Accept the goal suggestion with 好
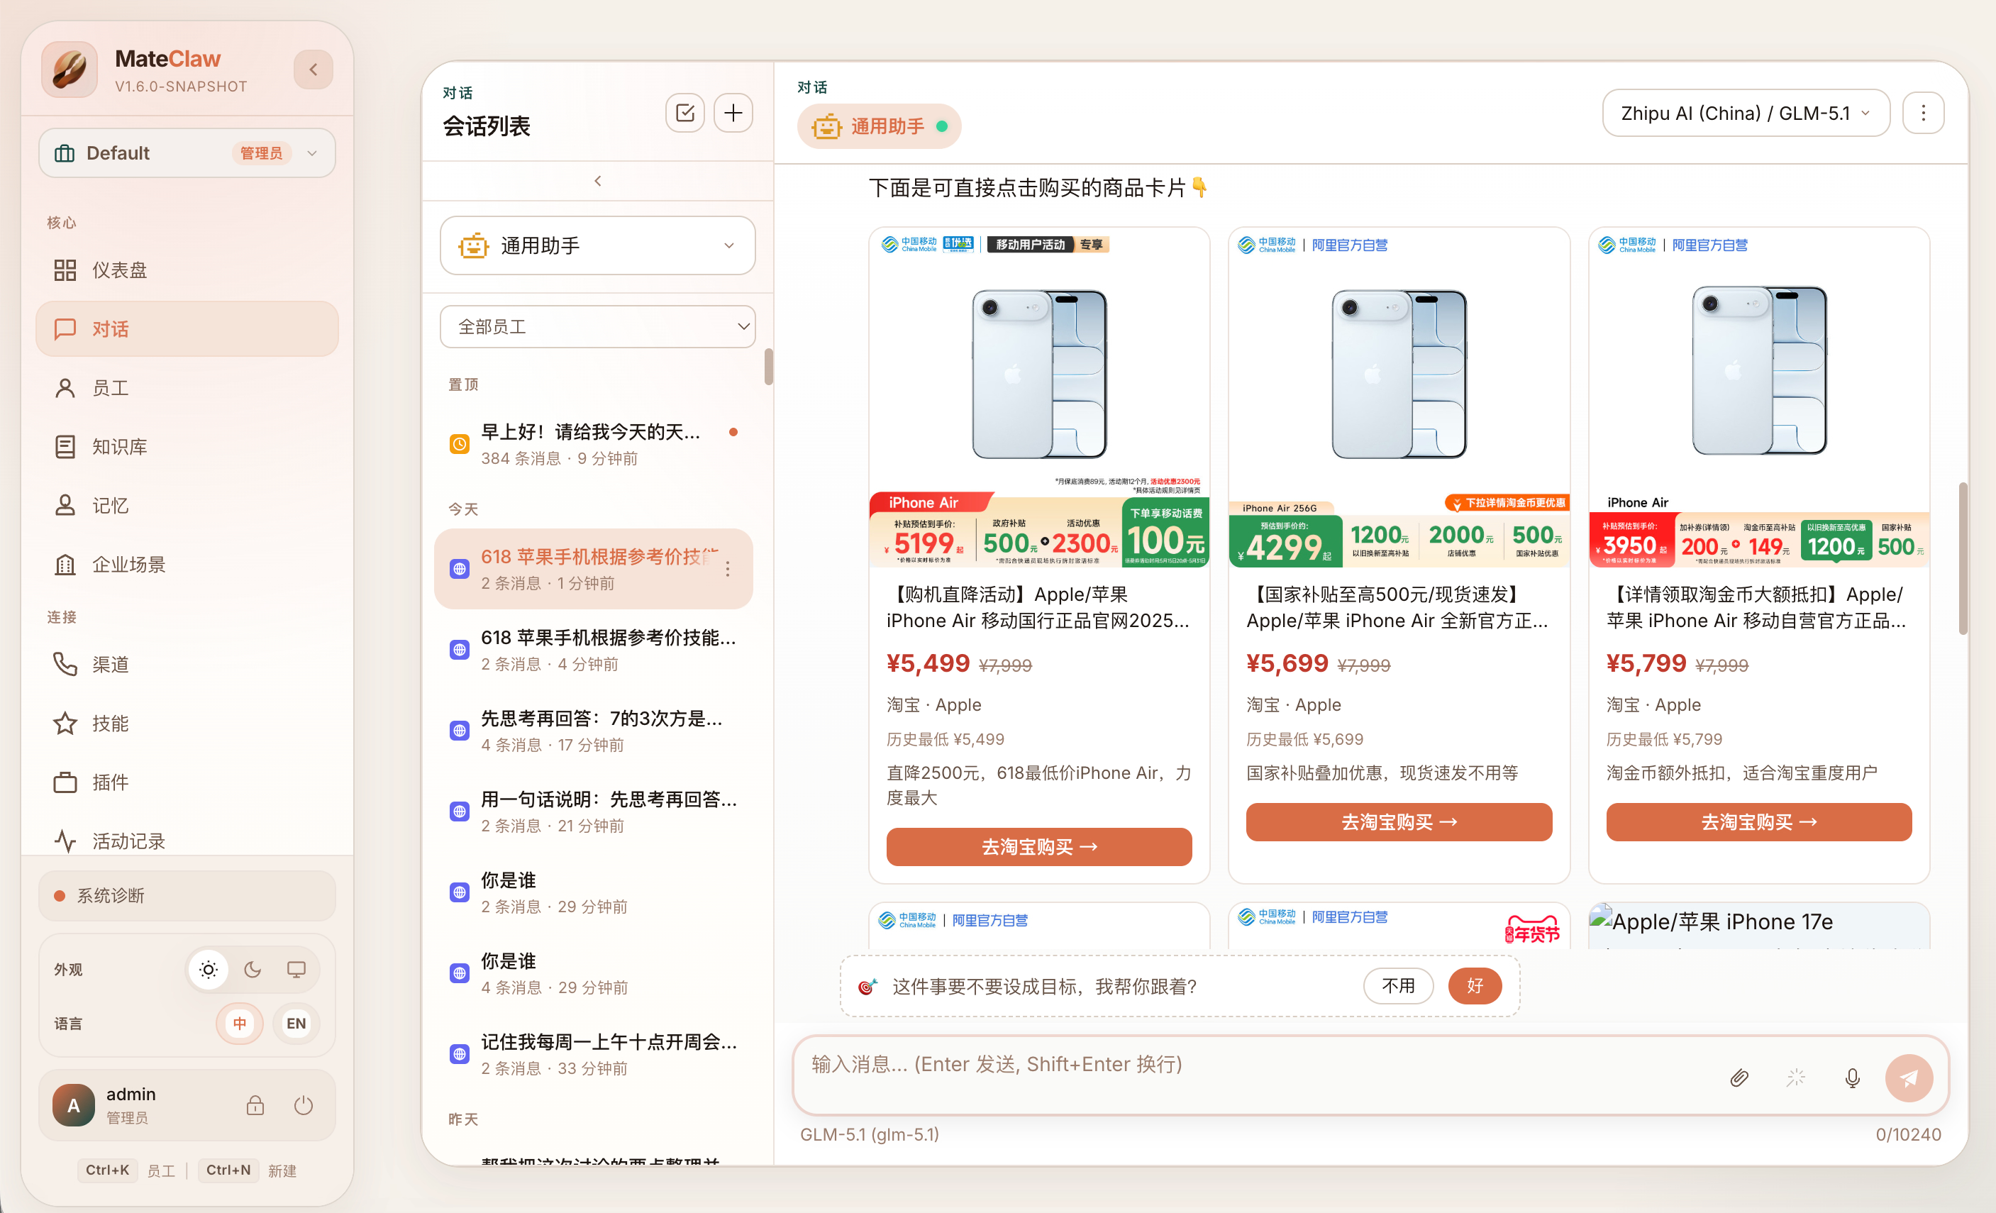Image resolution: width=1996 pixels, height=1213 pixels. pyautogui.click(x=1475, y=986)
